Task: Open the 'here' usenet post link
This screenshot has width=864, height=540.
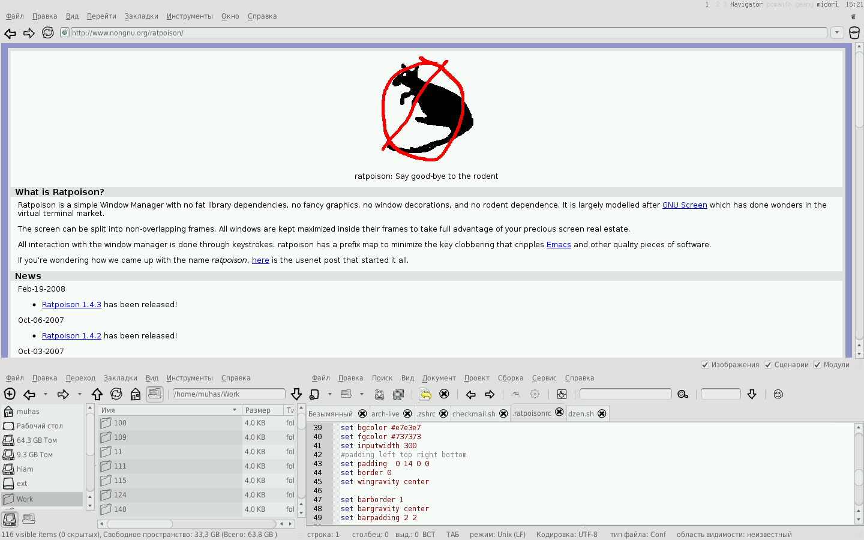Action: (260, 260)
